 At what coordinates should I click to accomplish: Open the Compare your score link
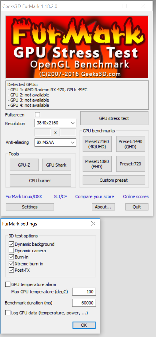pyautogui.click(x=94, y=197)
